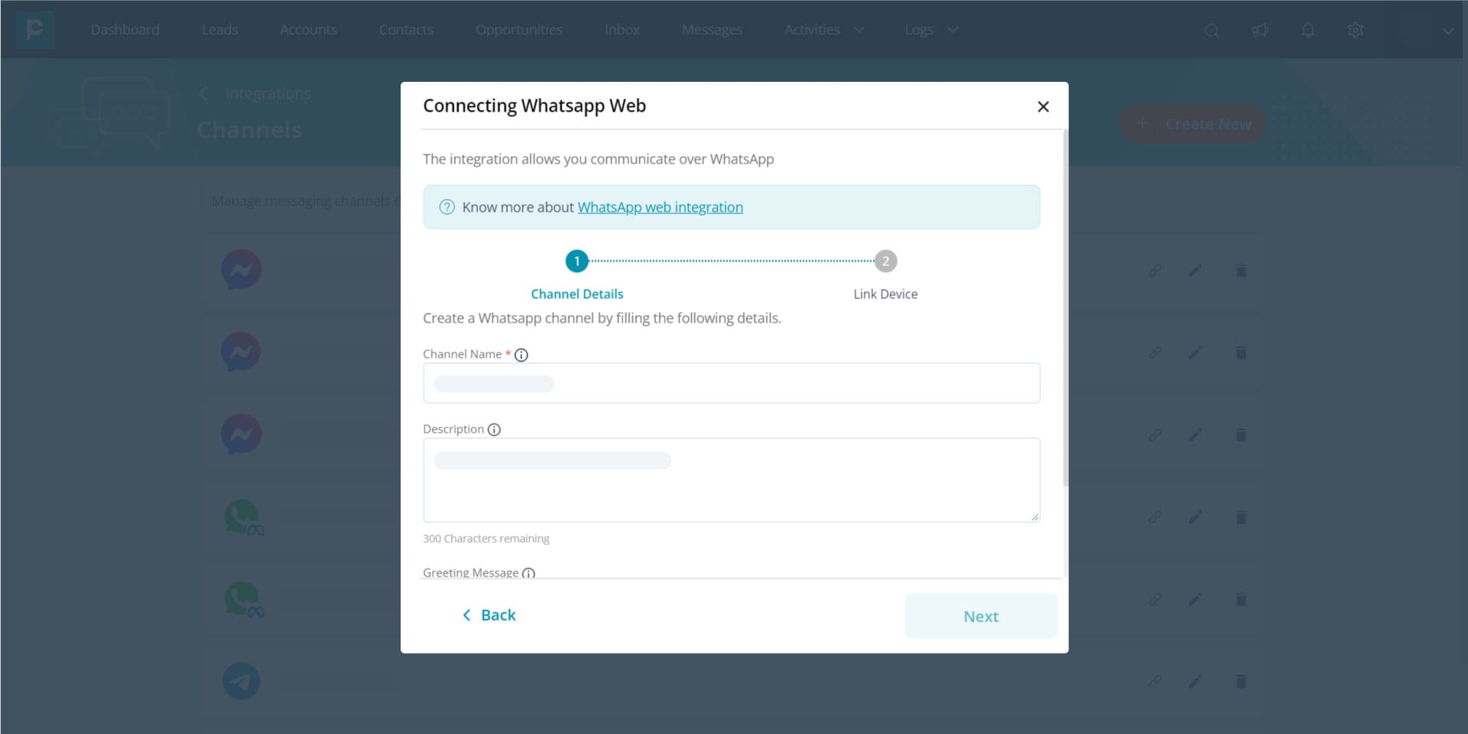
Task: Navigate to Contacts
Action: click(406, 30)
